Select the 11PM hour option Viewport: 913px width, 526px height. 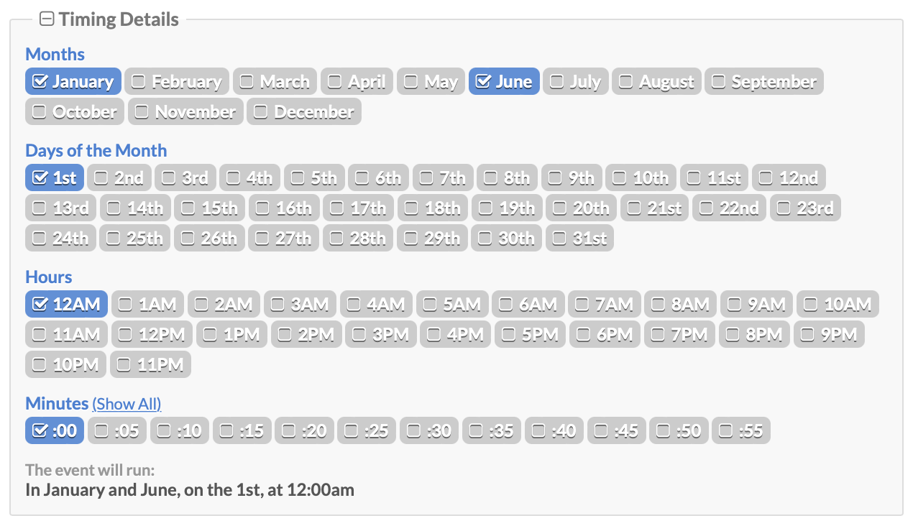click(x=150, y=364)
